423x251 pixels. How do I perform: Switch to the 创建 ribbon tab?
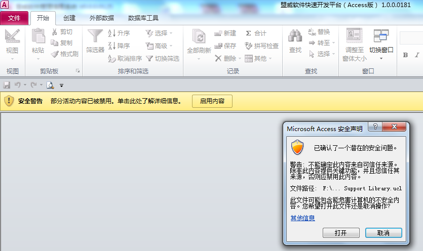click(69, 18)
